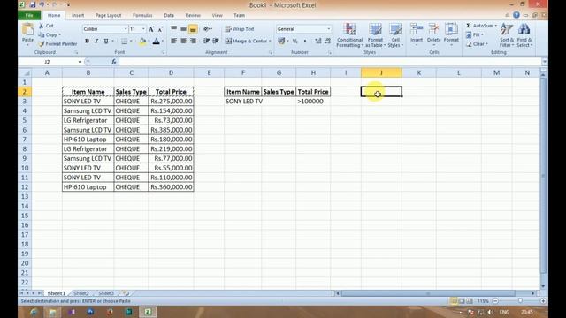Open the Merge & Center dropdown arrow
The height and width of the screenshot is (318, 566).
(x=270, y=42)
